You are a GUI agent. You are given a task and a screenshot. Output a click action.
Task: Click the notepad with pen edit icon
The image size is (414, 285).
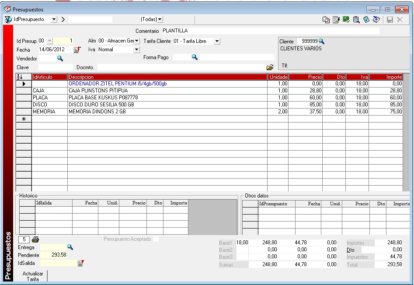[x=336, y=20]
